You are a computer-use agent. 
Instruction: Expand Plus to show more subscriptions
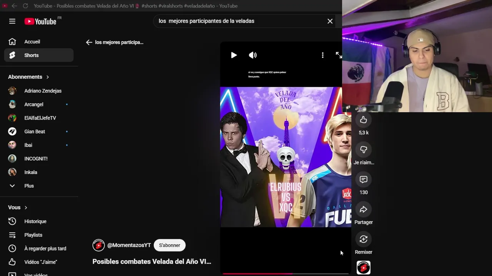(x=39, y=186)
